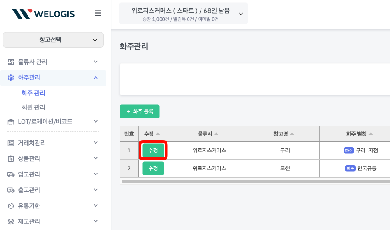Viewport: 390px width, 230px height.
Task: Click the 입고관리 truck icon
Action: (x=11, y=174)
